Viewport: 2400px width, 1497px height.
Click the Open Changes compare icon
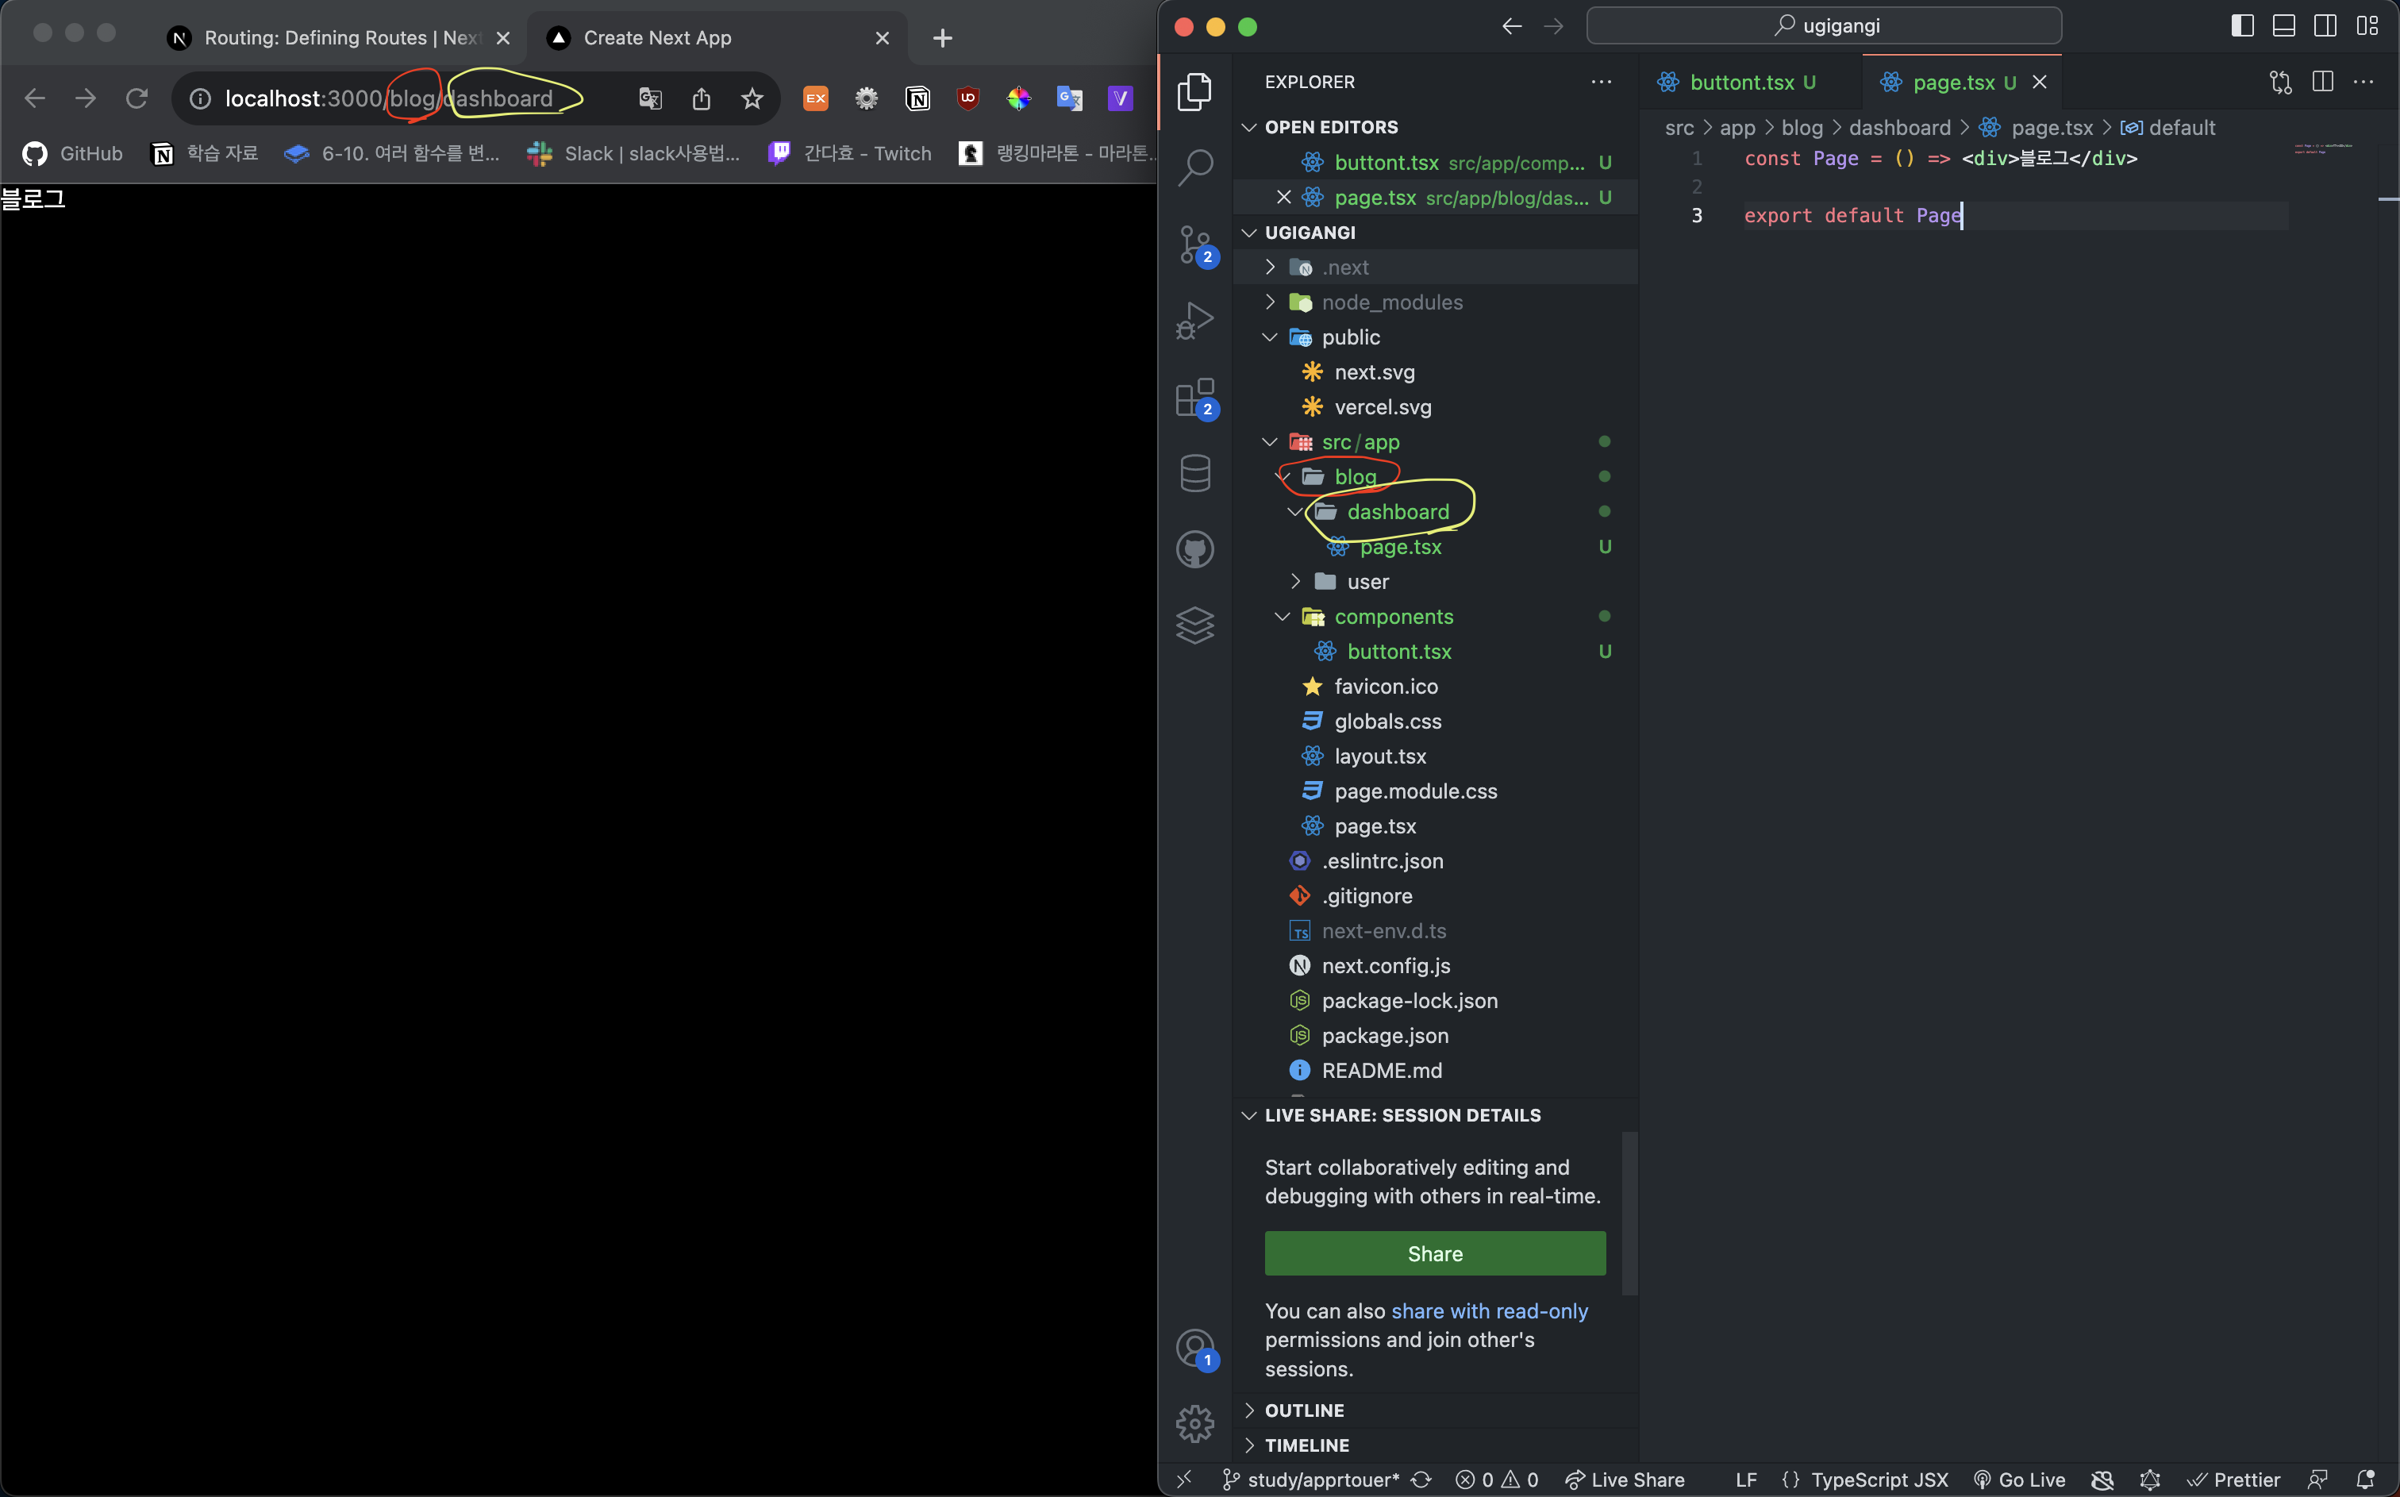(2280, 83)
